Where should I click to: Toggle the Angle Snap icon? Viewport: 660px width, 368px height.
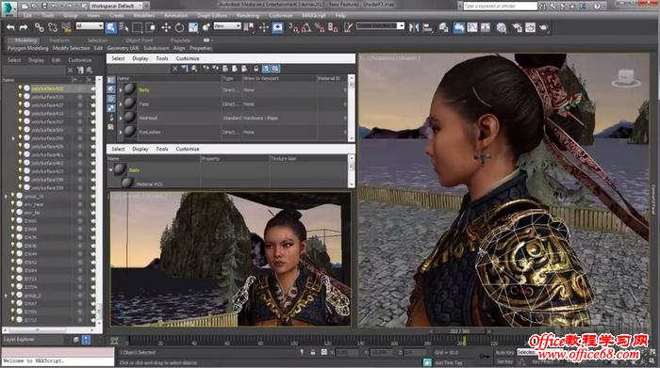306,27
